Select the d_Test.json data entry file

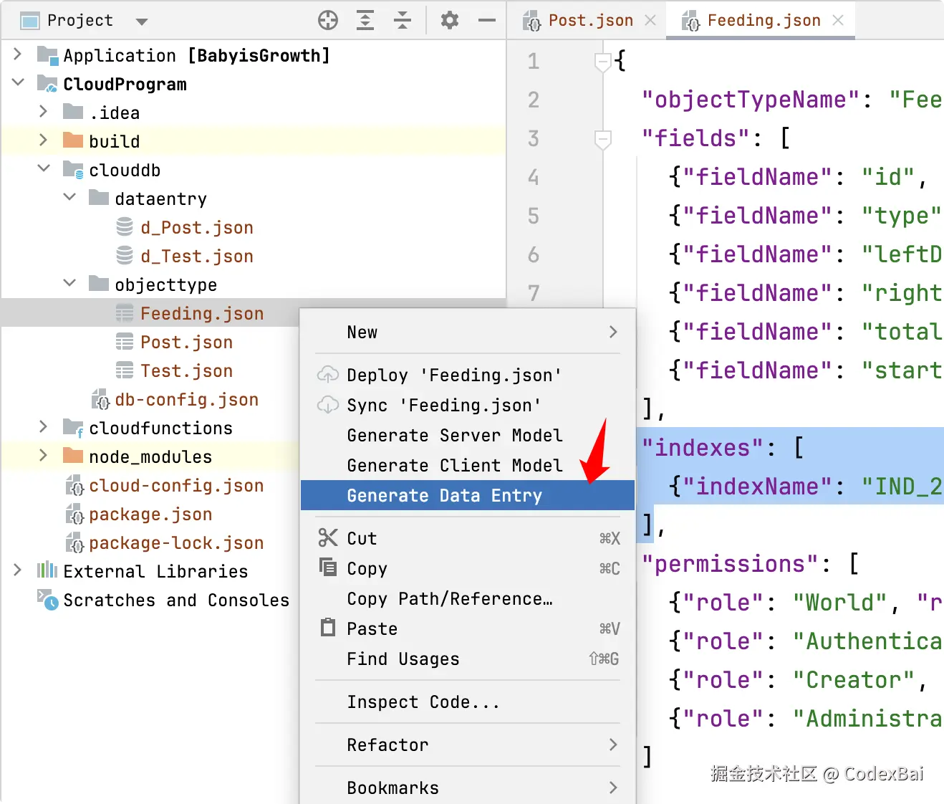[x=197, y=256]
